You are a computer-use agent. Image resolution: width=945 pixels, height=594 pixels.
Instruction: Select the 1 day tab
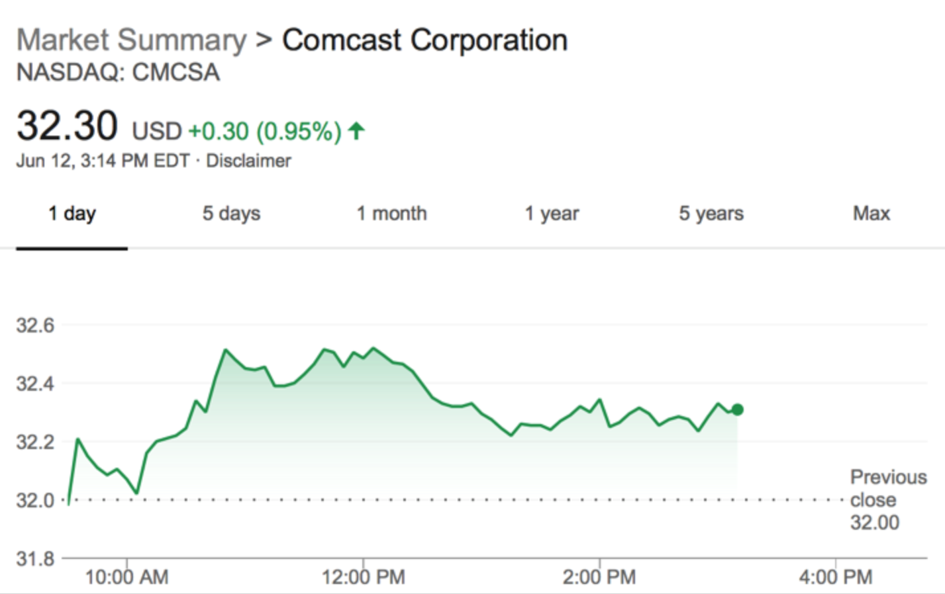[72, 214]
